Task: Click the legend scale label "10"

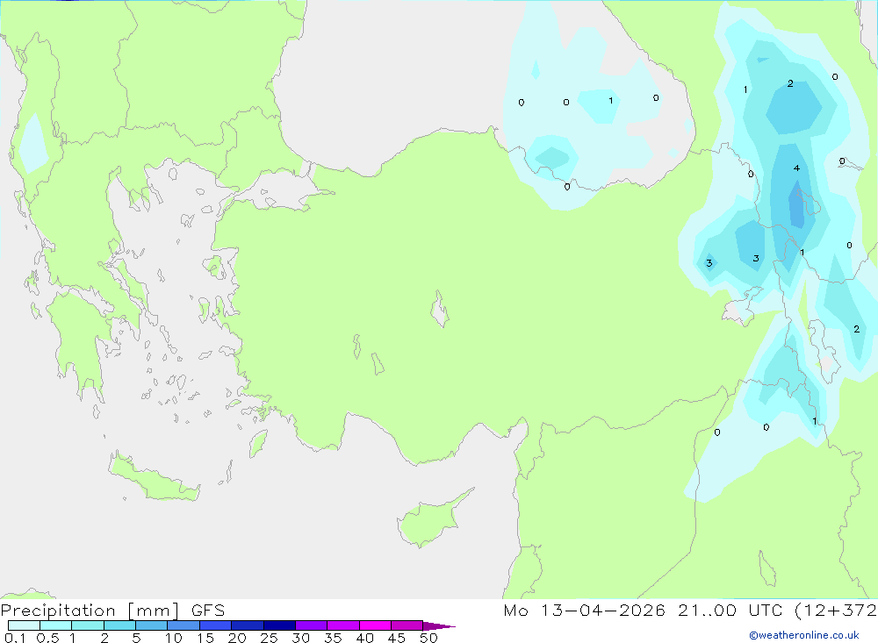Action: click(x=174, y=638)
